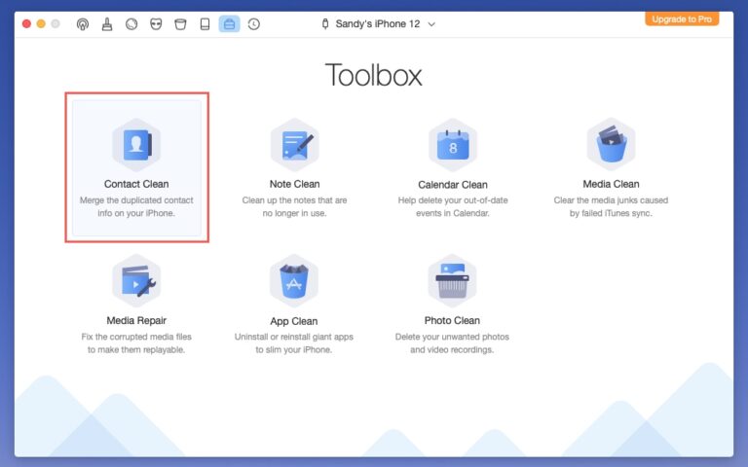Open the Calendar Clean icon
Viewport: 748px width, 467px height.
tap(452, 145)
